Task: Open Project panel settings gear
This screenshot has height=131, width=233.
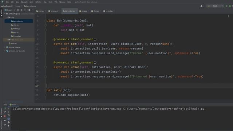Action: click(29, 10)
